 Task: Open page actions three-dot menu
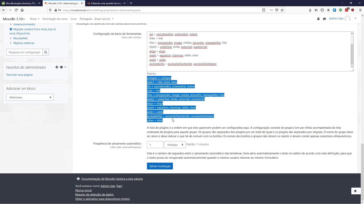[271, 10]
